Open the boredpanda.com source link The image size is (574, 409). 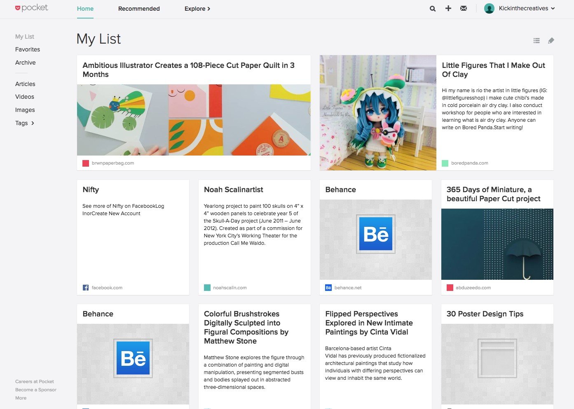pos(470,163)
